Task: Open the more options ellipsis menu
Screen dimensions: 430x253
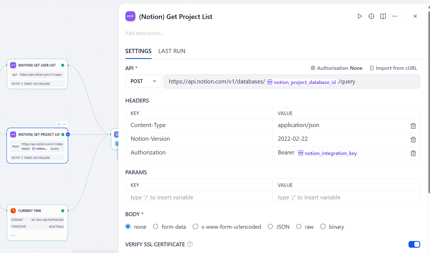Action: [395, 16]
